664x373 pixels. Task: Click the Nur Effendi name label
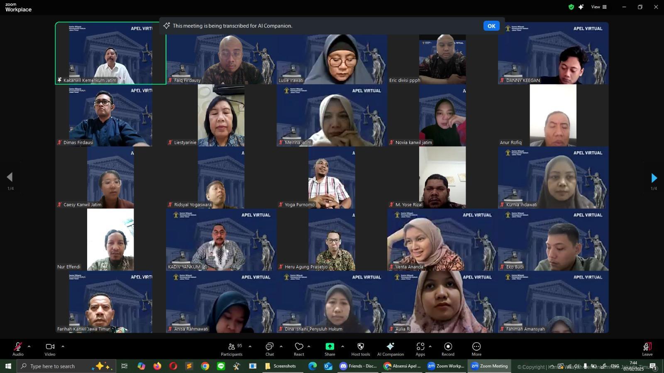(69, 267)
